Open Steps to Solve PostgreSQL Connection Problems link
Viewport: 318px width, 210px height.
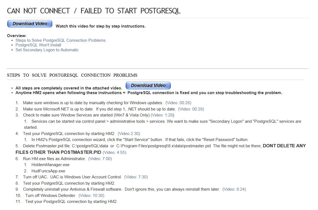[x=60, y=40]
